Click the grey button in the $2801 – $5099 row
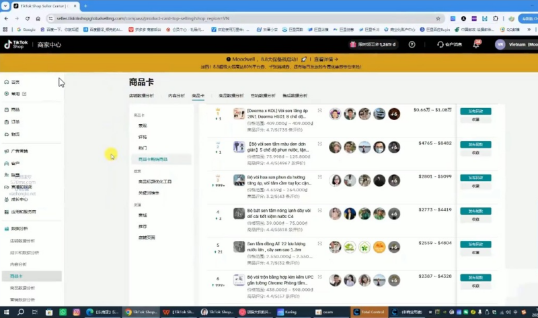The width and height of the screenshot is (538, 318). 475,186
